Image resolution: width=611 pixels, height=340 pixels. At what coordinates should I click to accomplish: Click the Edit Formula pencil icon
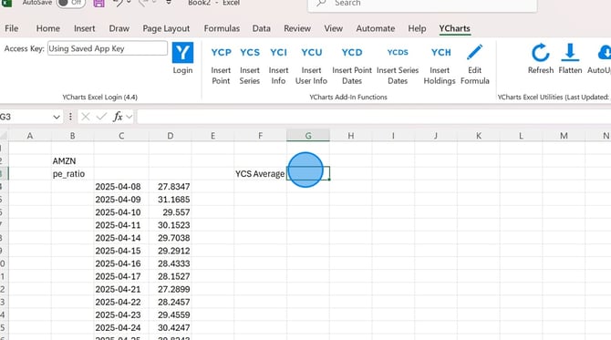tap(474, 52)
